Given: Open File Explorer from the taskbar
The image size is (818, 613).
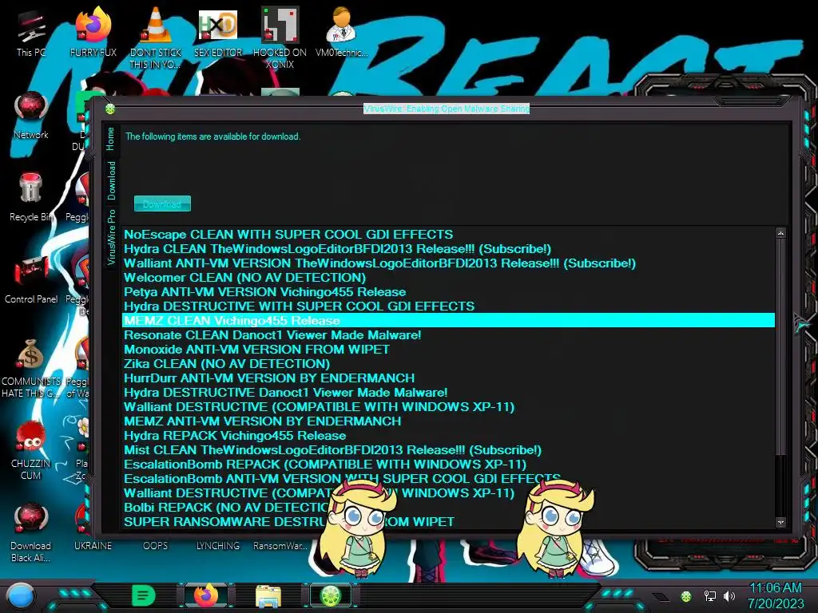Looking at the screenshot, I should pyautogui.click(x=268, y=596).
